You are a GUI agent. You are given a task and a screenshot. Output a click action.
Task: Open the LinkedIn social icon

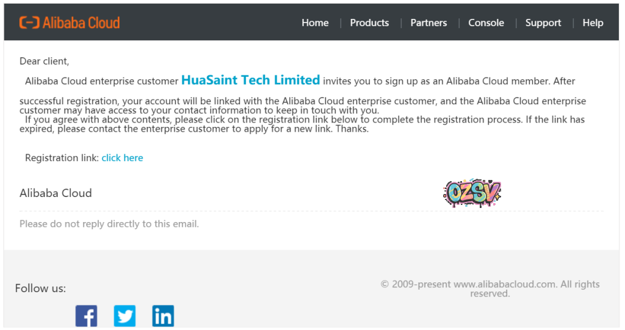(163, 316)
